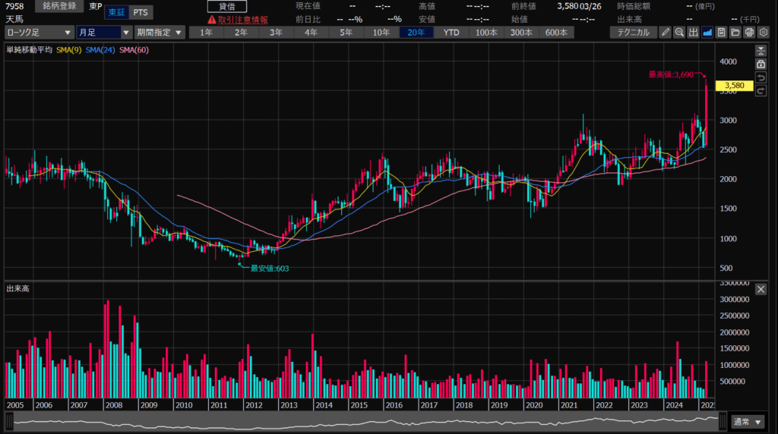Click the 銘柄登録 button
This screenshot has height=434, width=778.
[58, 6]
